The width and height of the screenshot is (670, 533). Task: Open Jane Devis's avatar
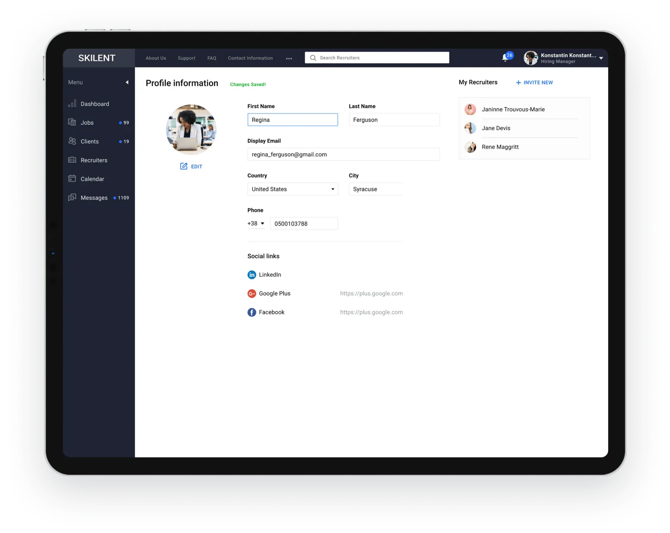click(470, 128)
